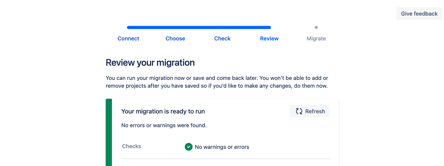The image size is (444, 166).
Task: Click the green checkmark status icon
Action: tap(189, 147)
